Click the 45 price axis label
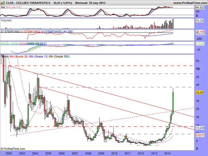The height and width of the screenshot is (156, 208). pyautogui.click(x=198, y=77)
